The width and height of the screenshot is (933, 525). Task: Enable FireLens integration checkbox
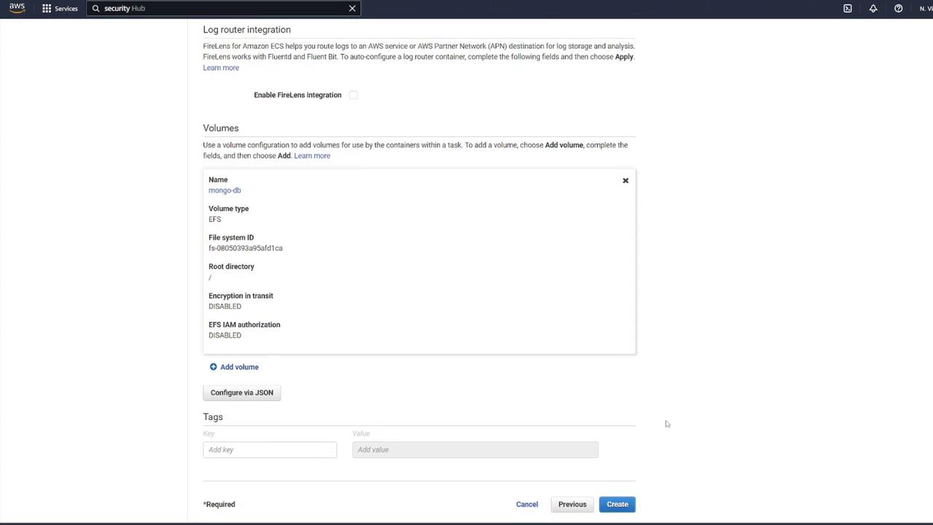click(354, 95)
